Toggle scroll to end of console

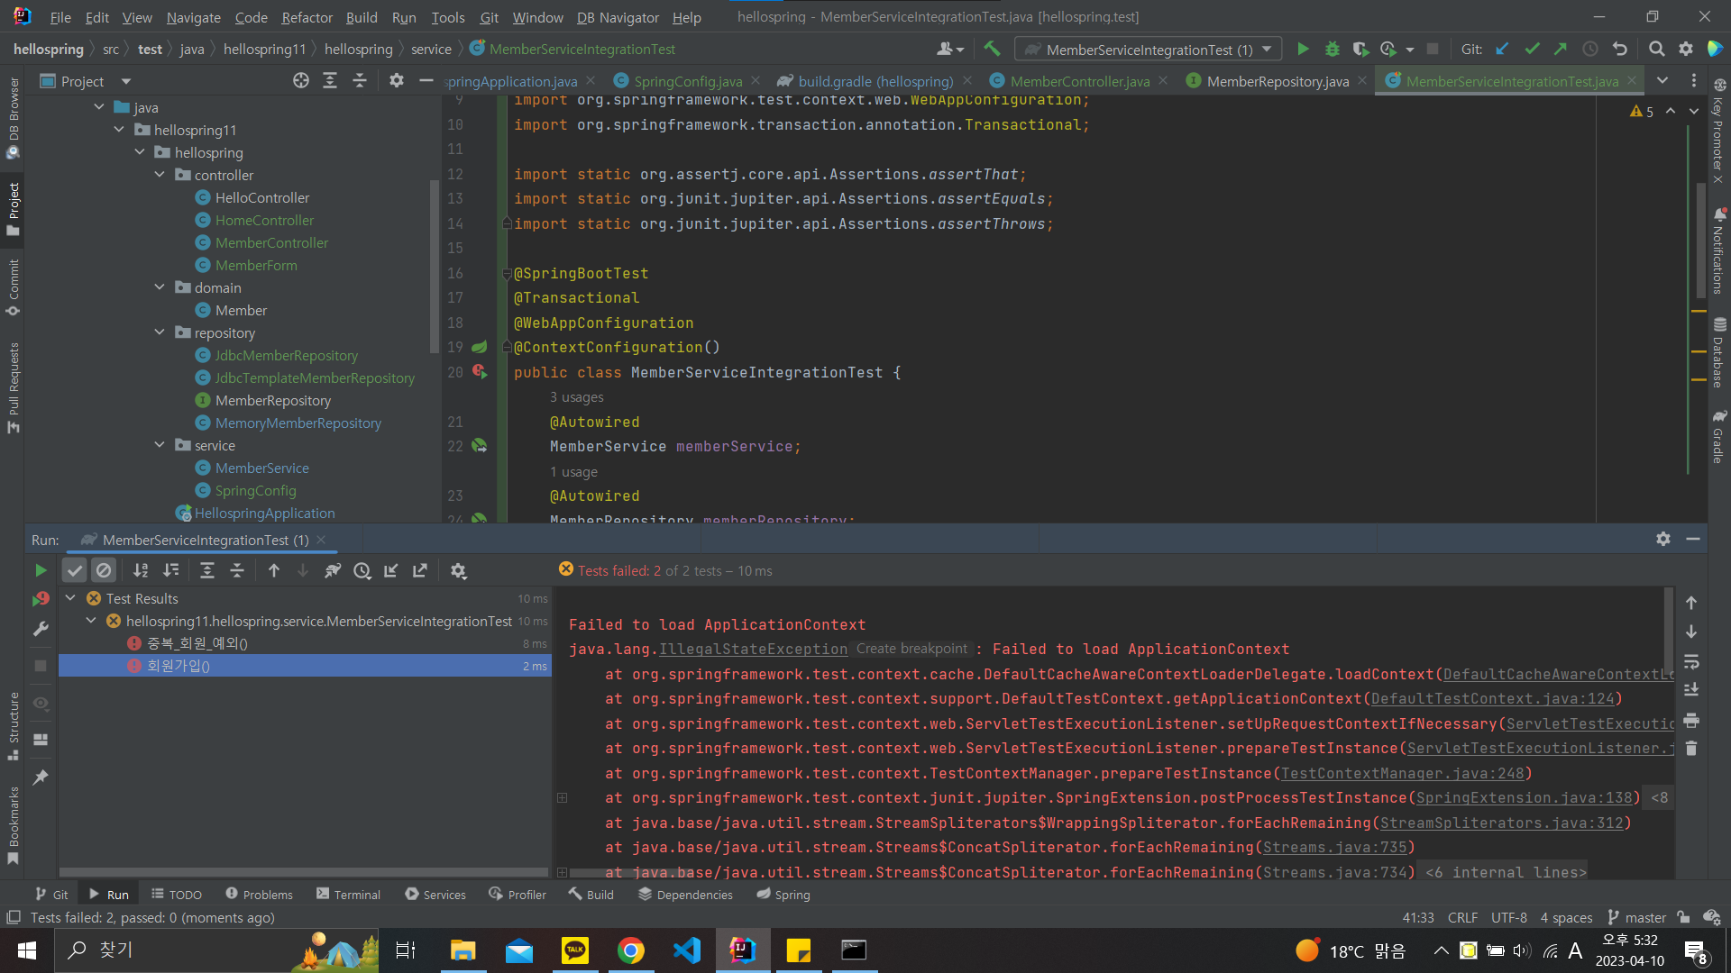pyautogui.click(x=1691, y=690)
